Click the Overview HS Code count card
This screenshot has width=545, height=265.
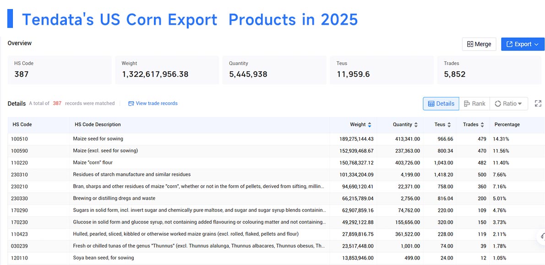click(60, 70)
